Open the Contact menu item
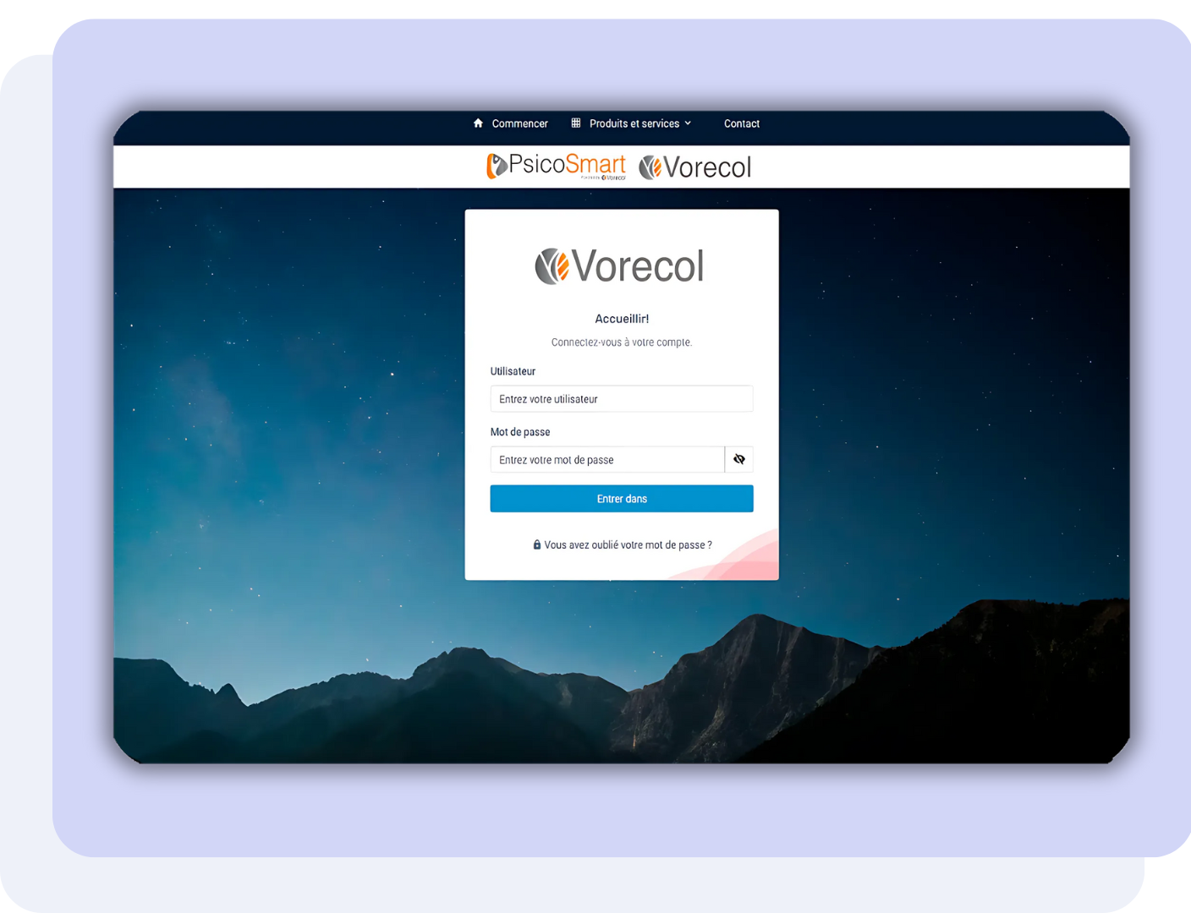 click(x=742, y=123)
